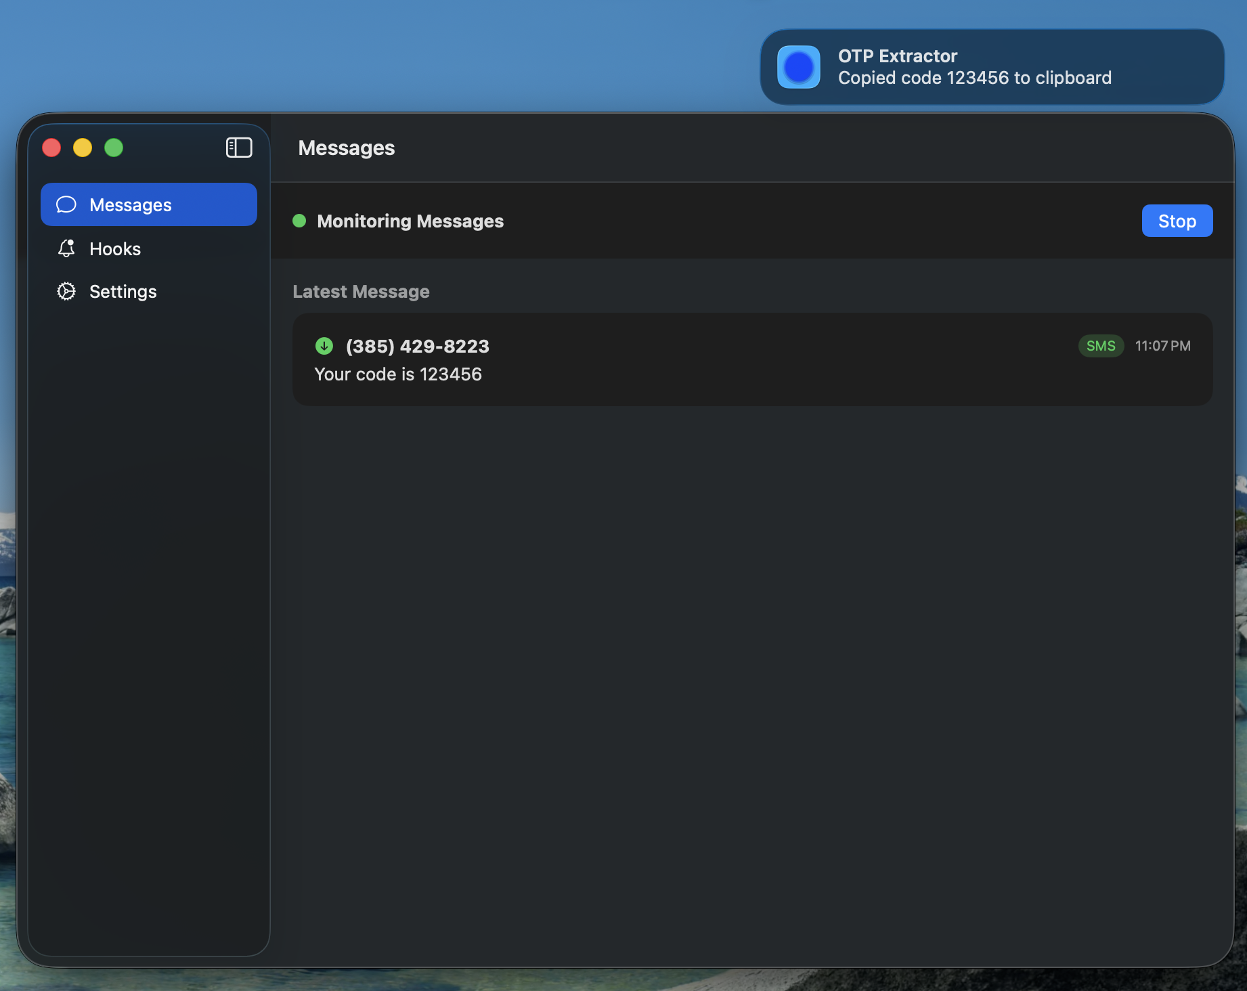This screenshot has width=1247, height=991.
Task: Click the OTP Extractor app icon in notification
Action: [x=799, y=66]
